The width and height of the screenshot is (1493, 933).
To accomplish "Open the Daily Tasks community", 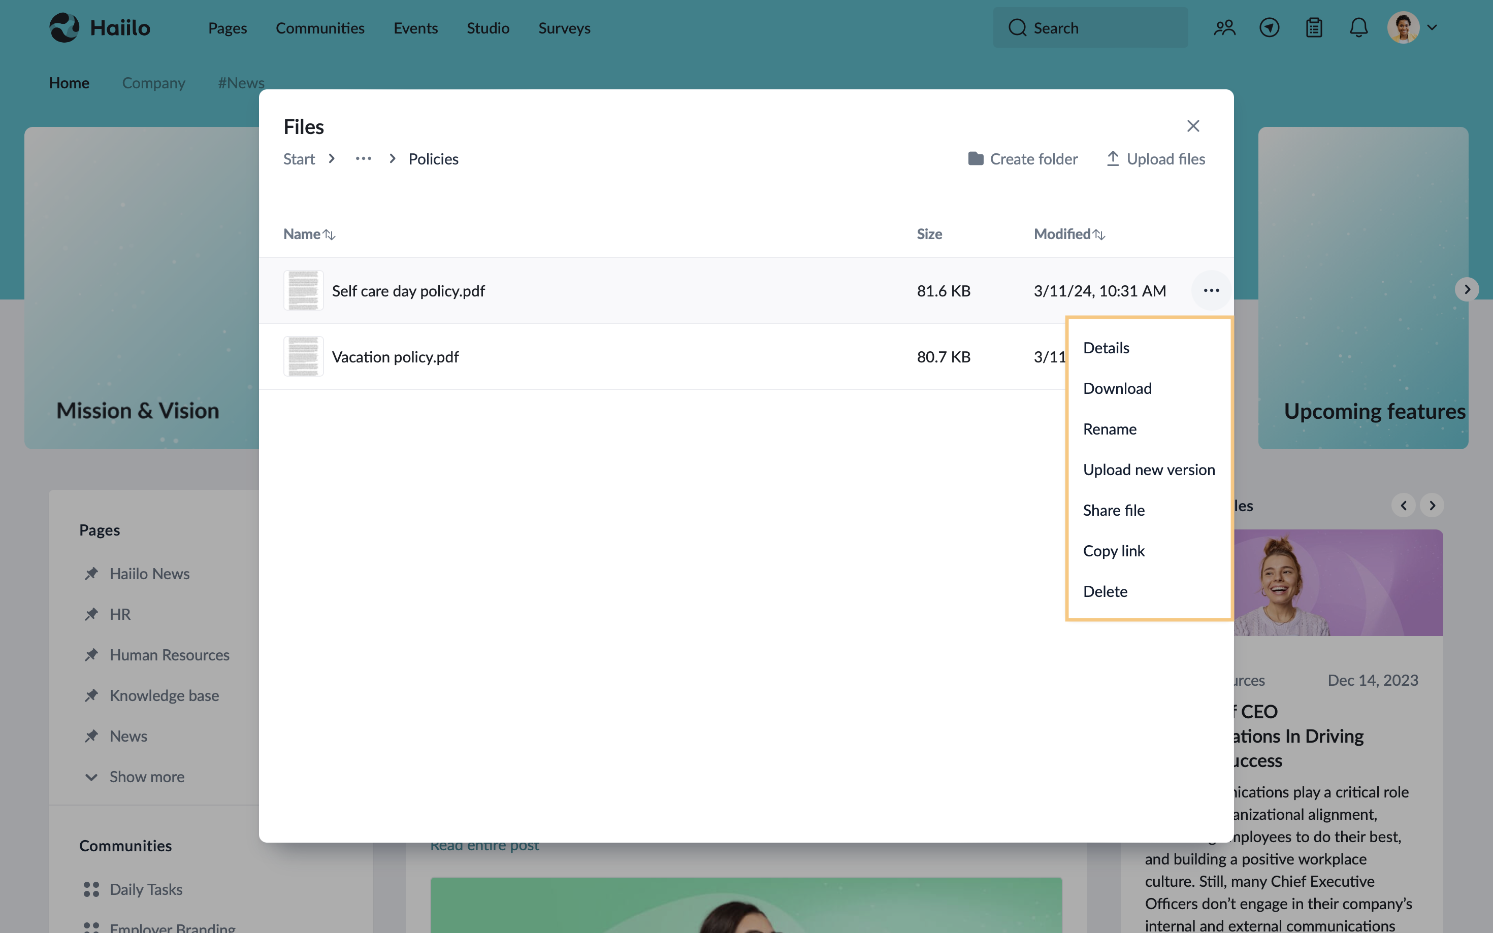I will (146, 888).
